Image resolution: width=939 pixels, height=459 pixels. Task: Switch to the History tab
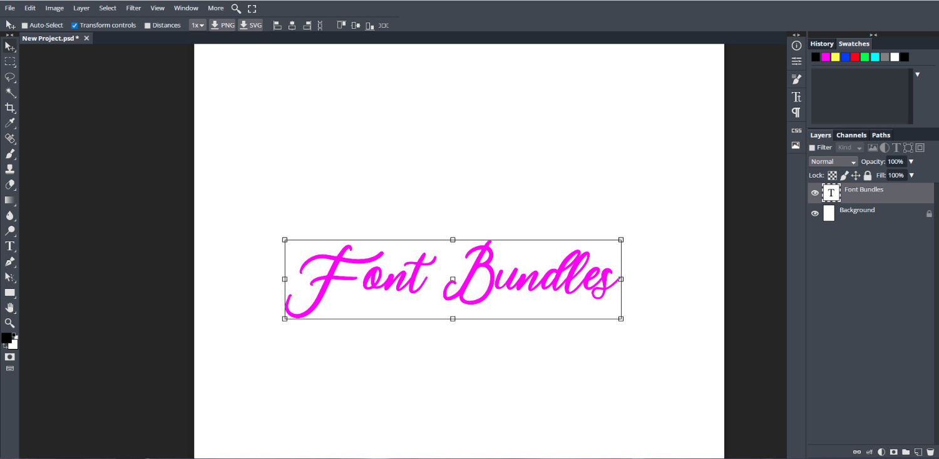coord(822,44)
